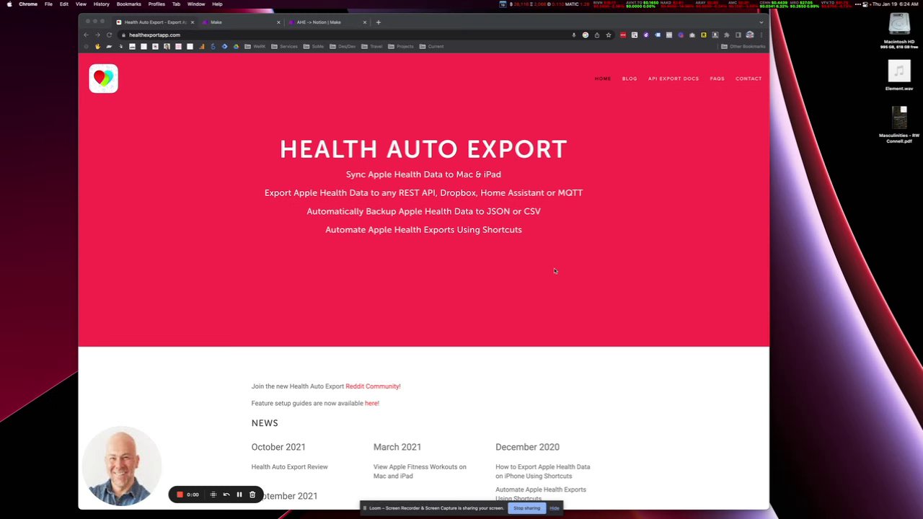
Task: Open the Apple menu
Action: coord(9,4)
